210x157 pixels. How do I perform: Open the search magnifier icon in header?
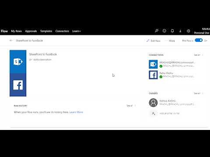157,31
